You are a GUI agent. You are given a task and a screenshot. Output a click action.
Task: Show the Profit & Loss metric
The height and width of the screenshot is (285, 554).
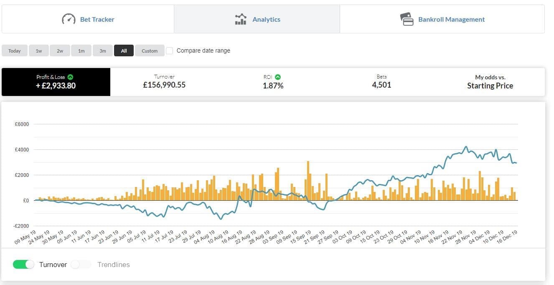click(x=56, y=82)
